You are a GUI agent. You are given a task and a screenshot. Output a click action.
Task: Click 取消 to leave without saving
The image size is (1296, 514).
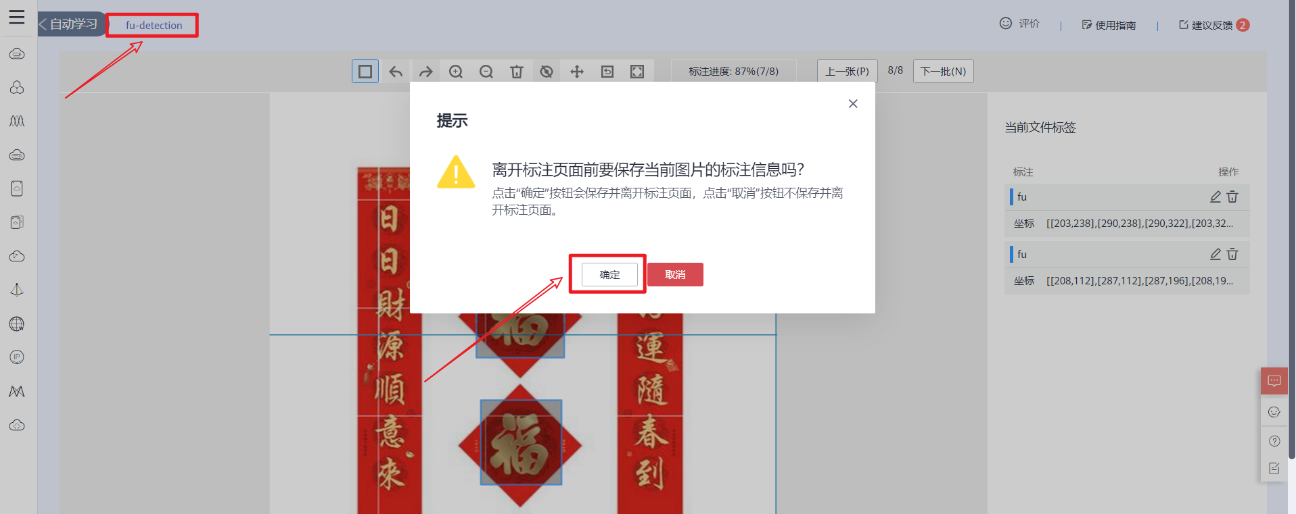(x=675, y=274)
